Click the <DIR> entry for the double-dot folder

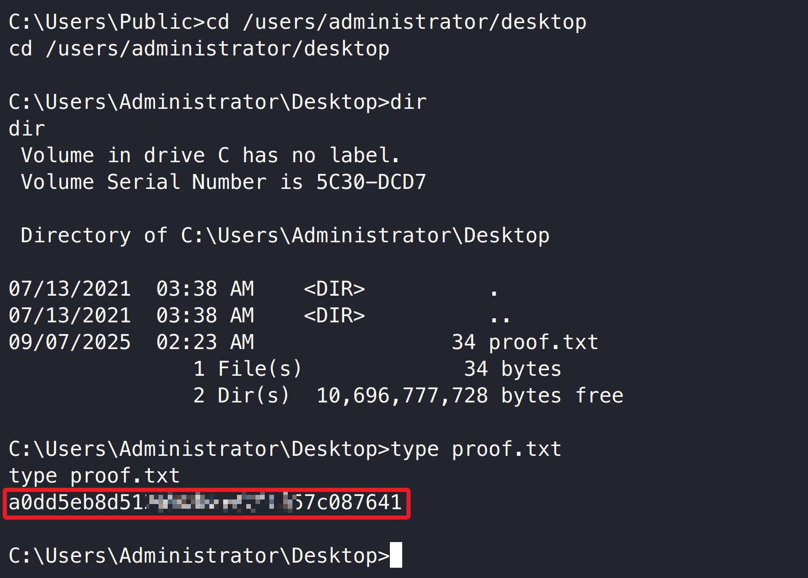pyautogui.click(x=334, y=316)
